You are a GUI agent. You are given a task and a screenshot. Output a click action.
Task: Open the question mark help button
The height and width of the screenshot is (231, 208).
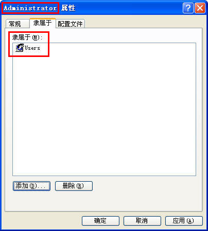tap(188, 8)
